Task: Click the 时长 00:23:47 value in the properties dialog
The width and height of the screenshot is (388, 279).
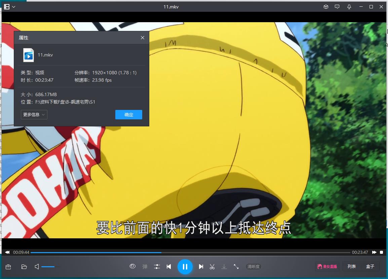Action: click(44, 80)
